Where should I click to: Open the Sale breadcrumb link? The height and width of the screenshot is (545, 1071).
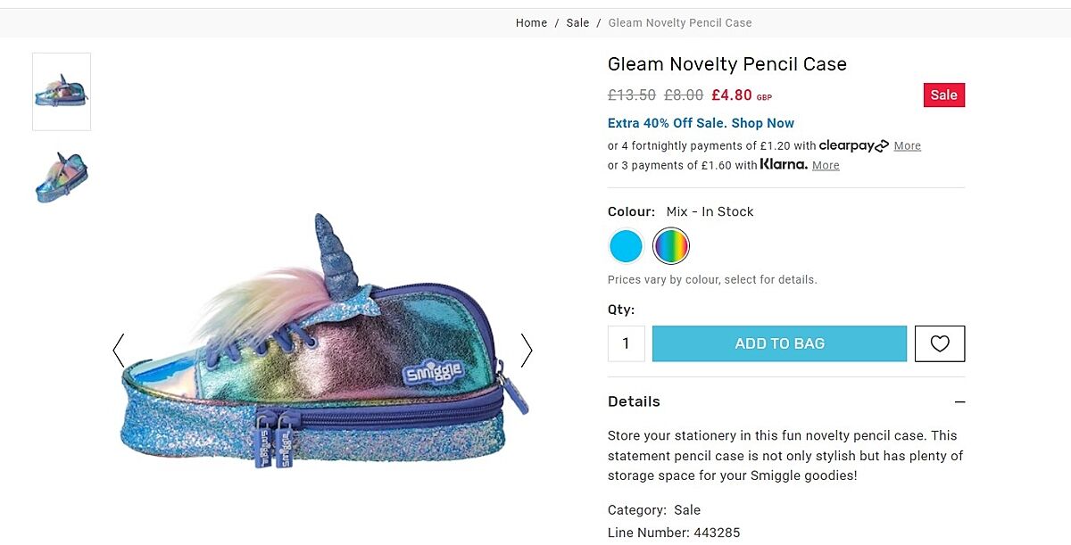coord(577,22)
